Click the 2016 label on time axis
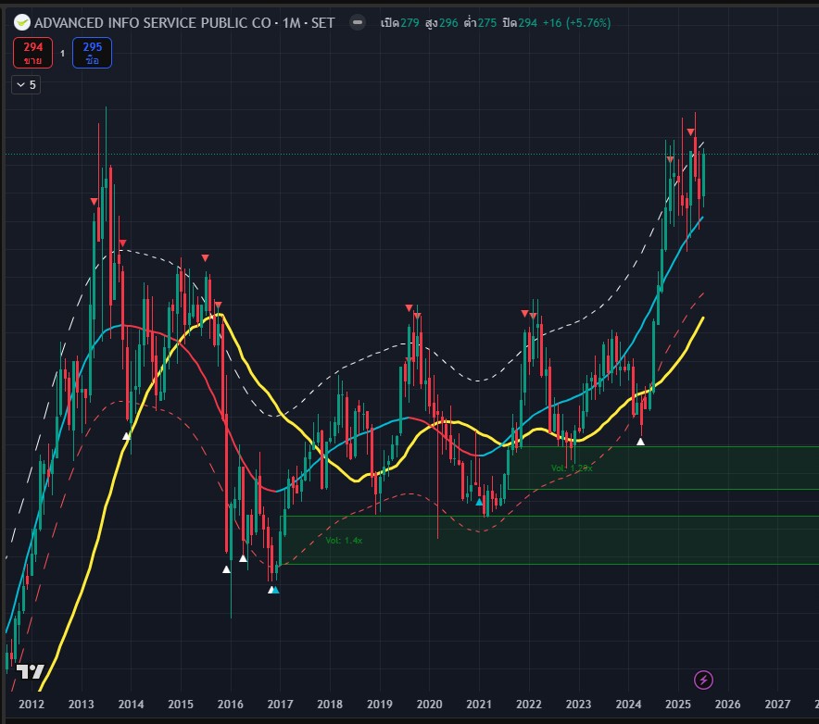819x724 pixels. (231, 705)
